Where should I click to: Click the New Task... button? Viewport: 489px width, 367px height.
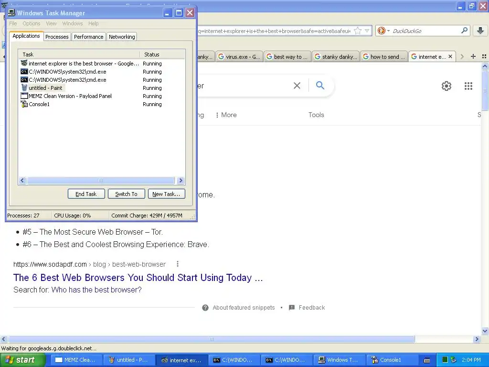coord(166,194)
